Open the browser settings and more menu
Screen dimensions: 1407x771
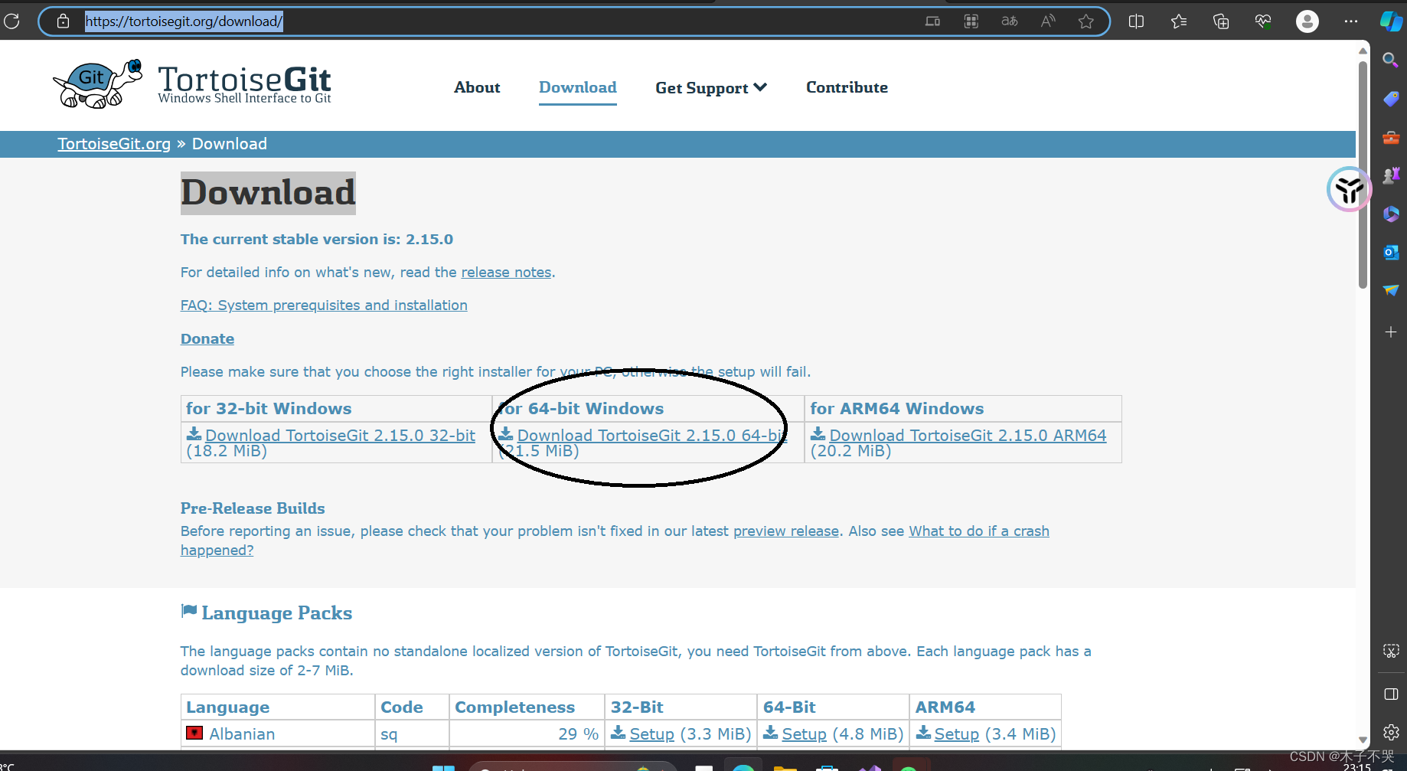[1350, 21]
